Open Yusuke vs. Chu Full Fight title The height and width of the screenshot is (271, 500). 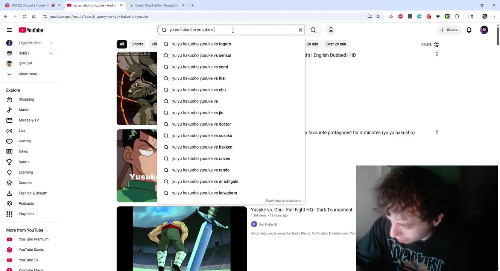coord(303,210)
